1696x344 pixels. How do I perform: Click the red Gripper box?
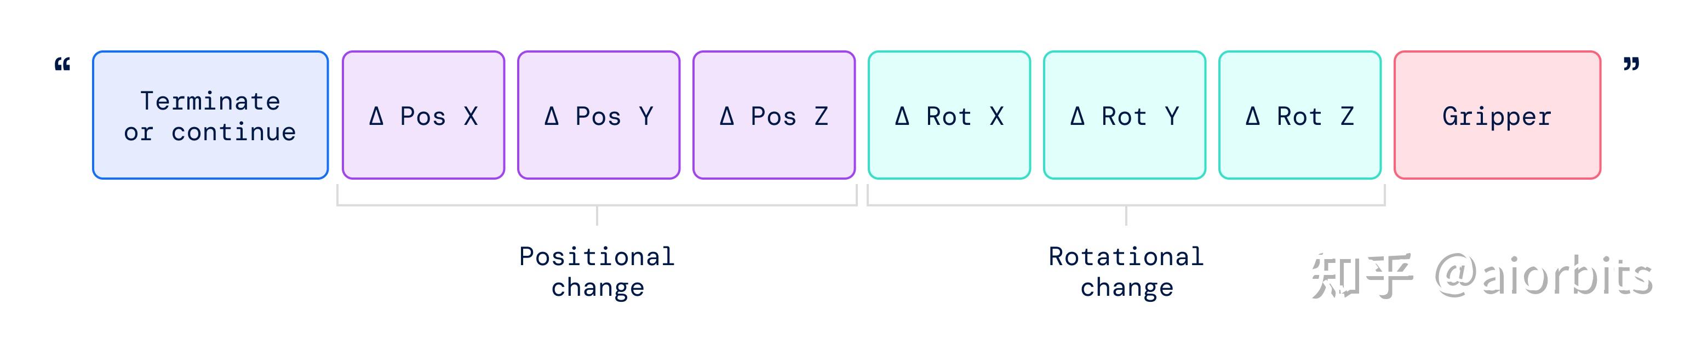click(x=1497, y=115)
